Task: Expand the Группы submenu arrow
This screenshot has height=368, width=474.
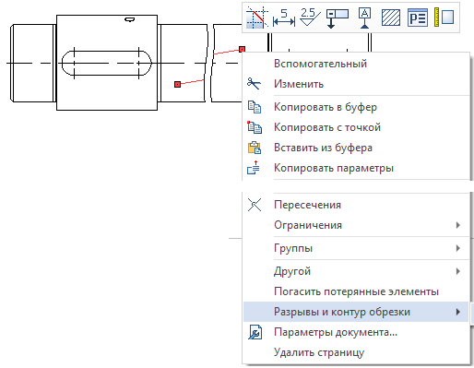Action: 458,248
